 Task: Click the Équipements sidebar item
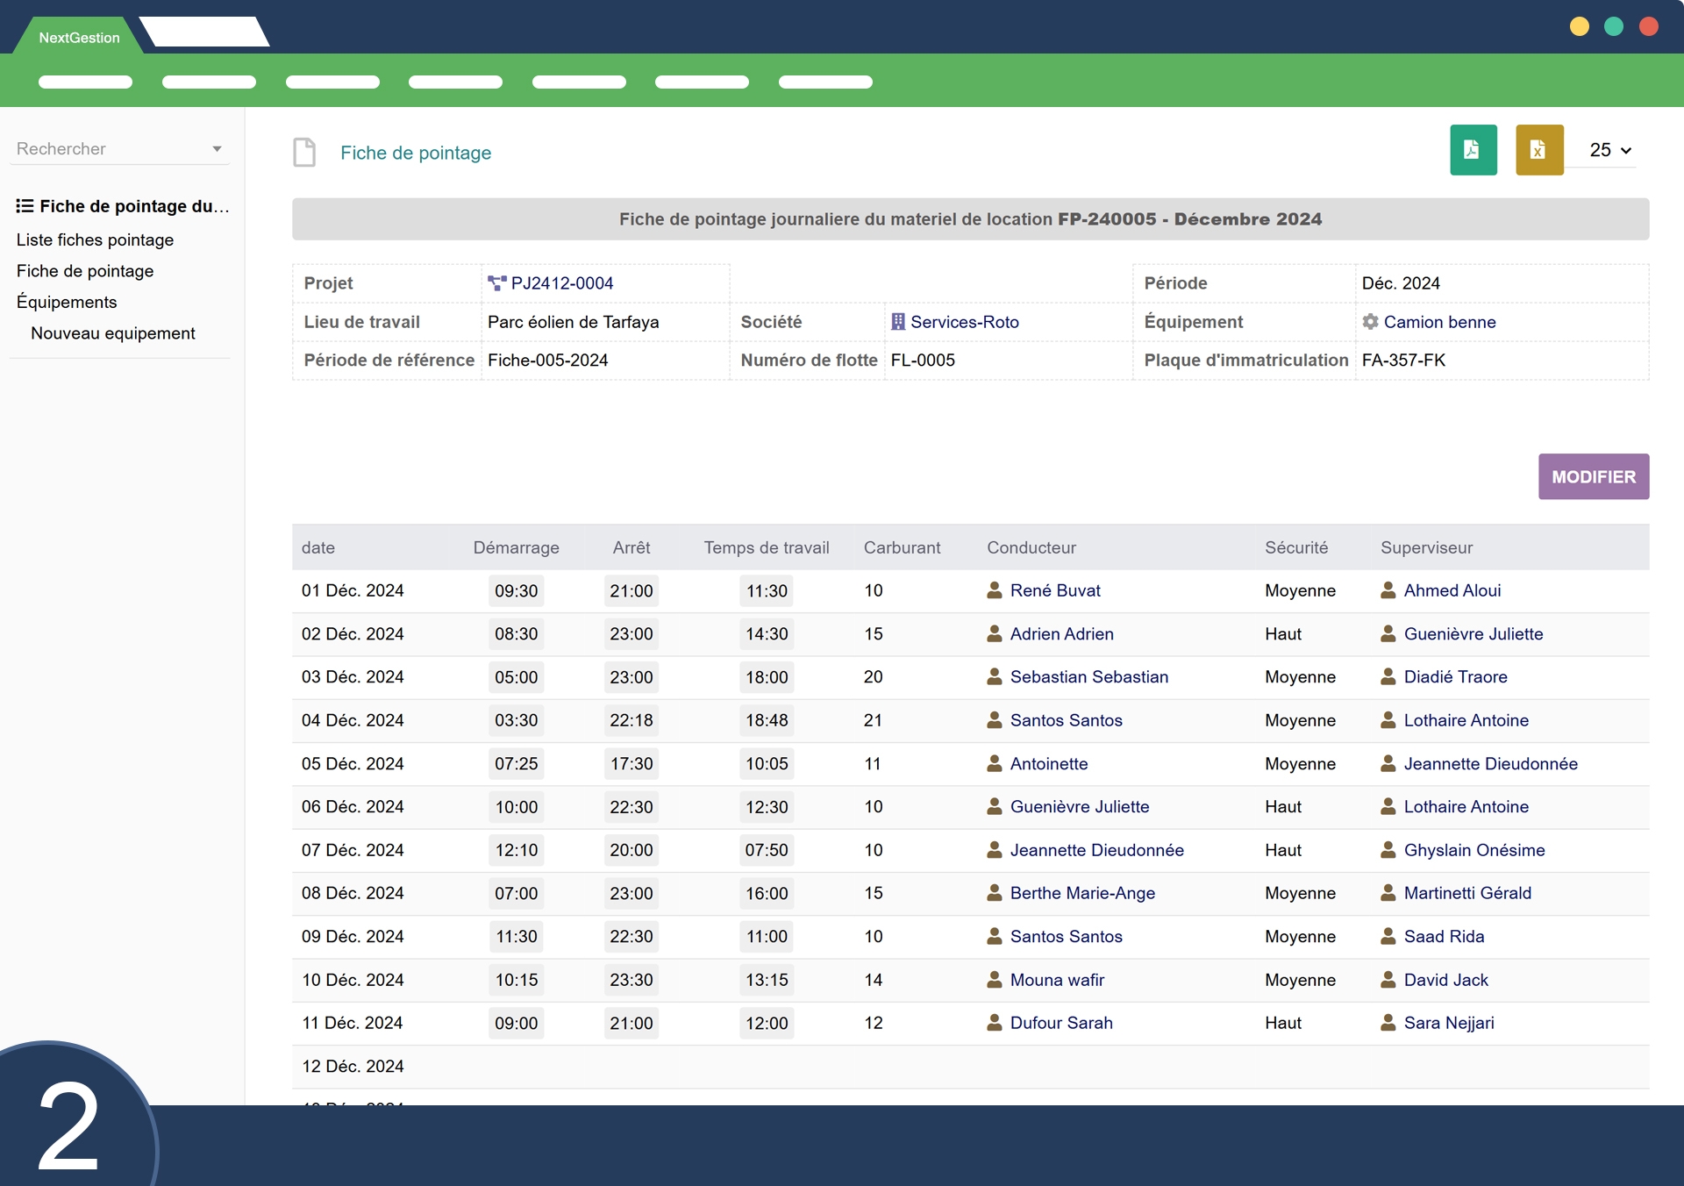(67, 302)
